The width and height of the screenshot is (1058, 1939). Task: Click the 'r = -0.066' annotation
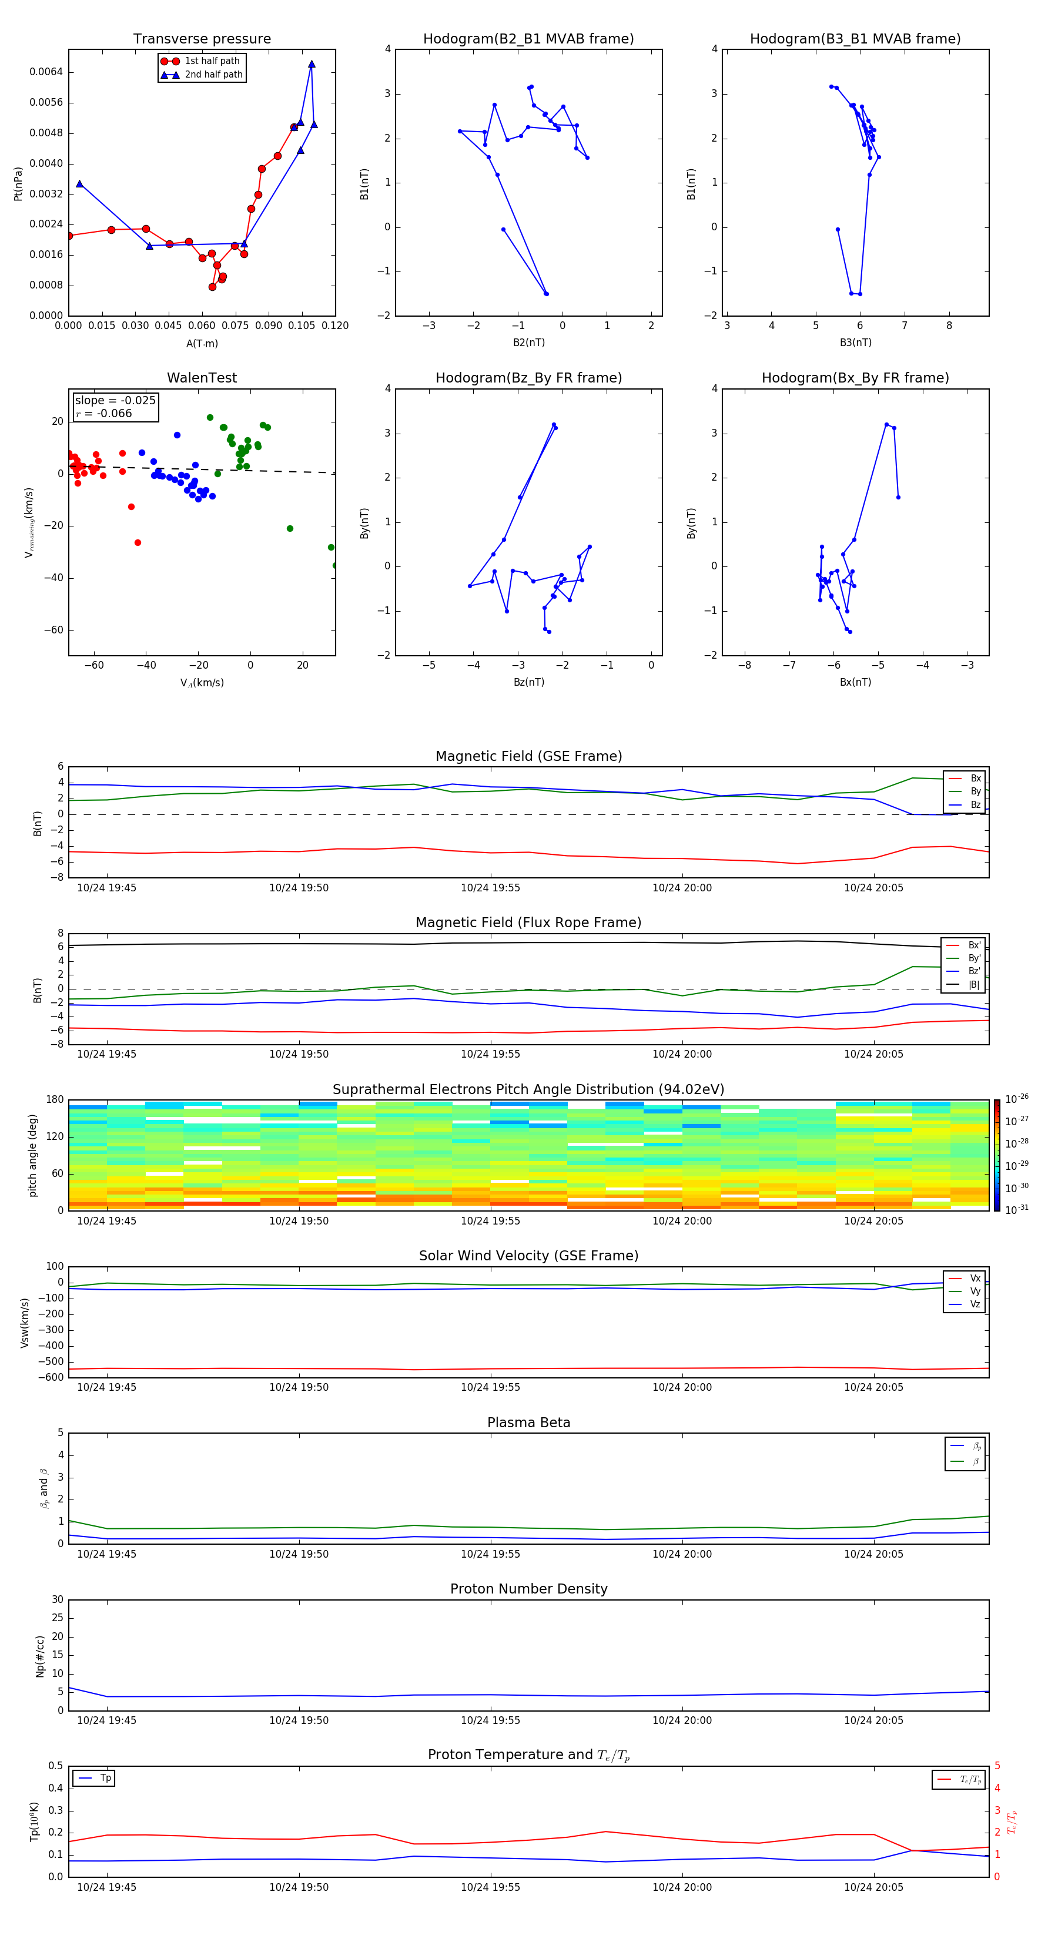(x=104, y=413)
